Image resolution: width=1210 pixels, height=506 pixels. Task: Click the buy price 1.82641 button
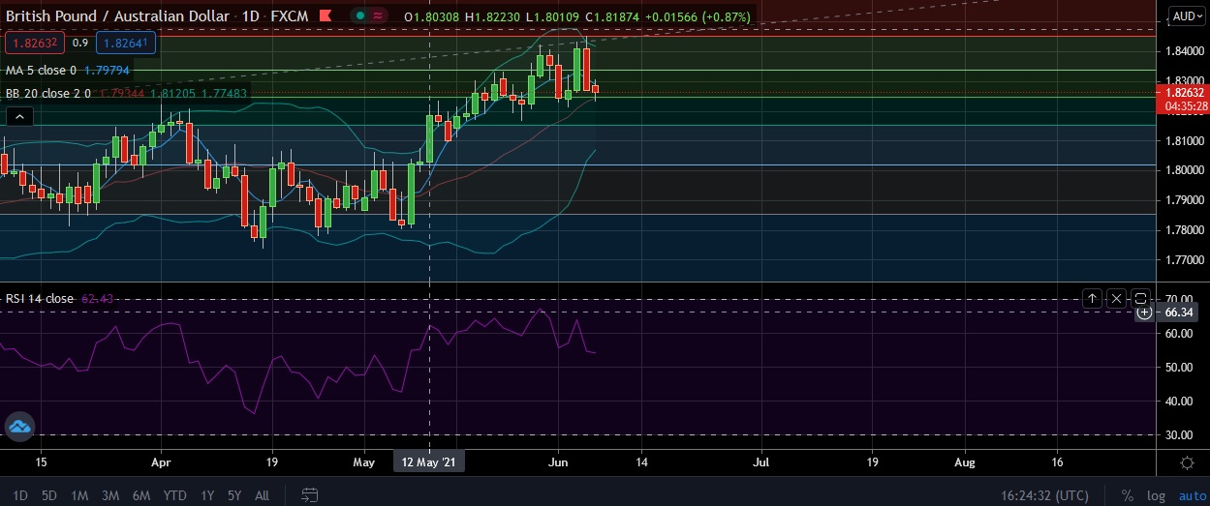128,43
